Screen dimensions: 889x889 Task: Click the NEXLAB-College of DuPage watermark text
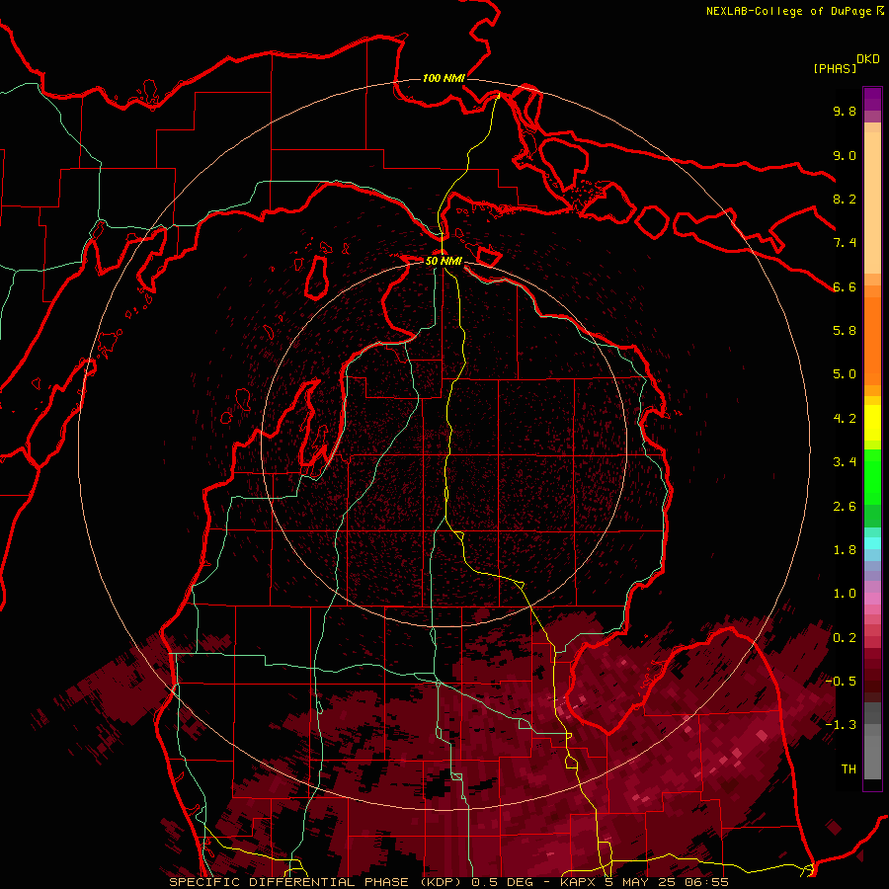[788, 11]
